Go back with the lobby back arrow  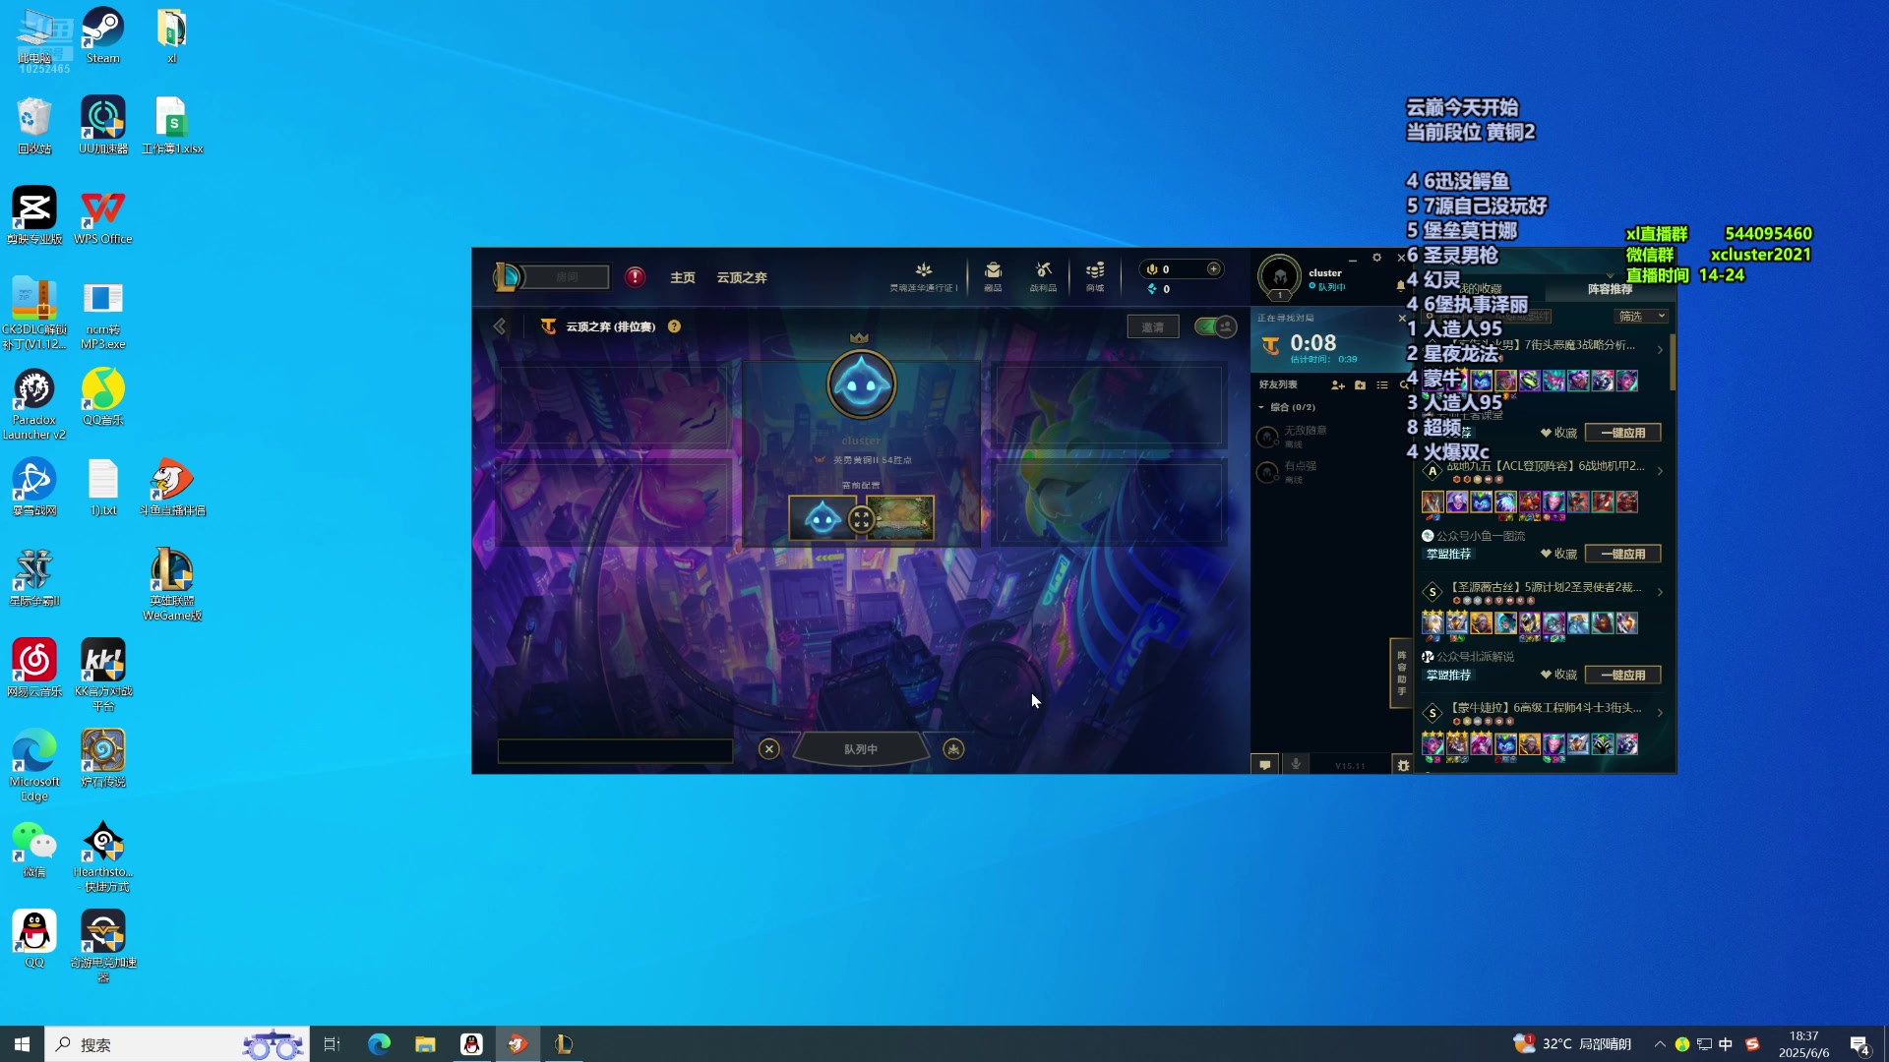tap(500, 326)
